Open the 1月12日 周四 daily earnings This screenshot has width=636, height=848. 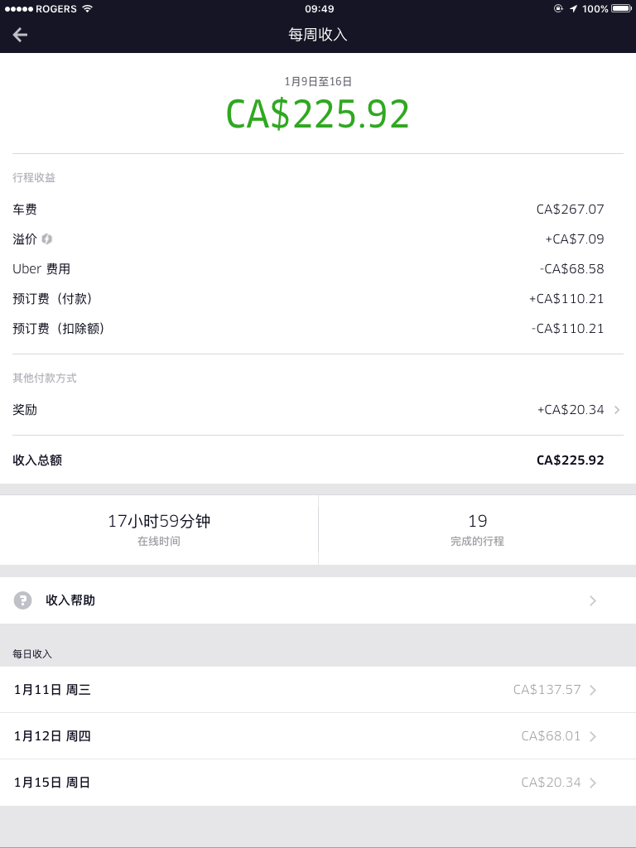point(318,736)
